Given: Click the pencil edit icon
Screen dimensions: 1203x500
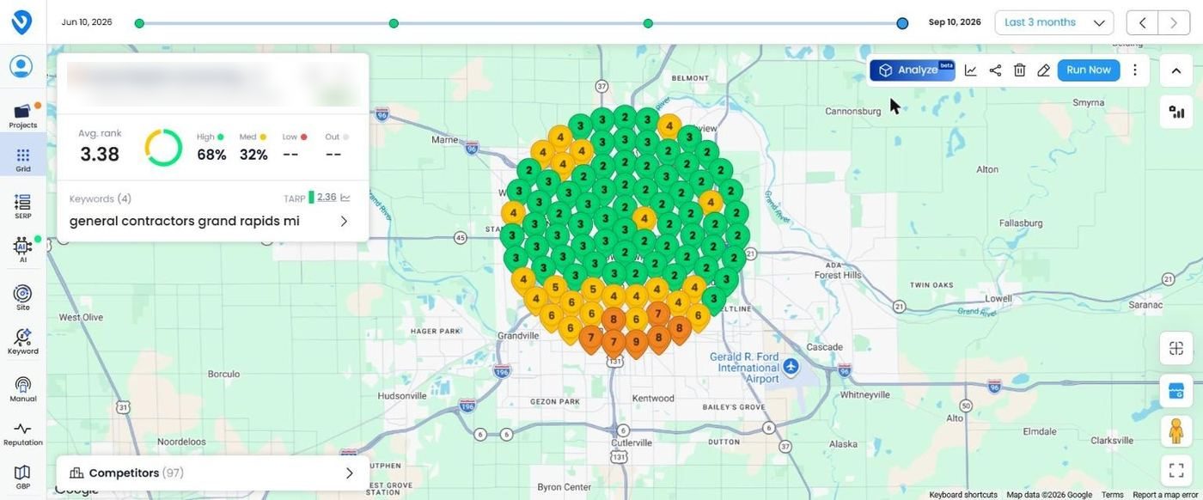Looking at the screenshot, I should tap(1043, 70).
